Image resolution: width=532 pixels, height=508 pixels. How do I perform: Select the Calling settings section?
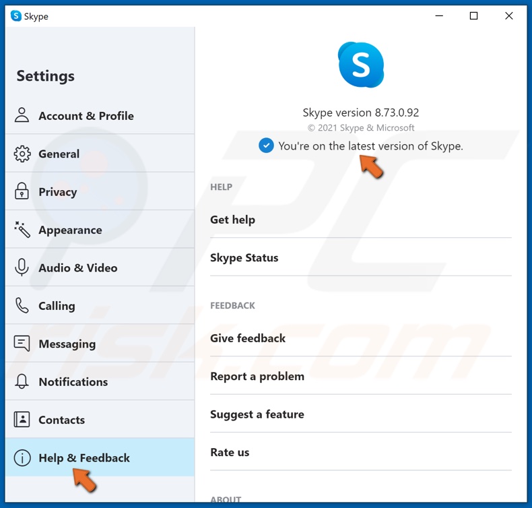point(100,305)
